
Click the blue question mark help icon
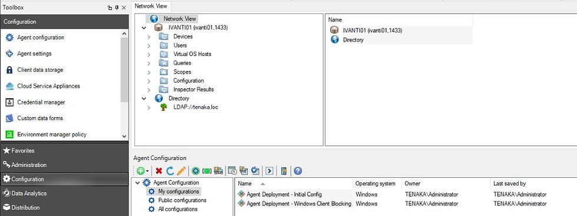tap(298, 171)
